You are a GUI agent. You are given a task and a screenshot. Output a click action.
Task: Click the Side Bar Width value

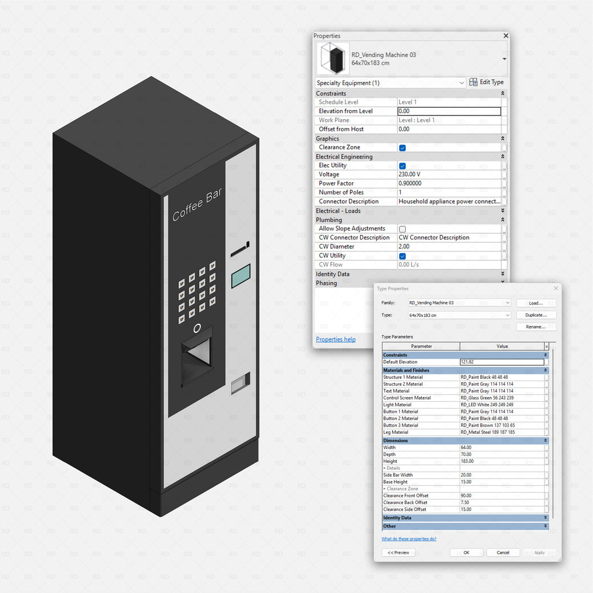[x=502, y=475]
